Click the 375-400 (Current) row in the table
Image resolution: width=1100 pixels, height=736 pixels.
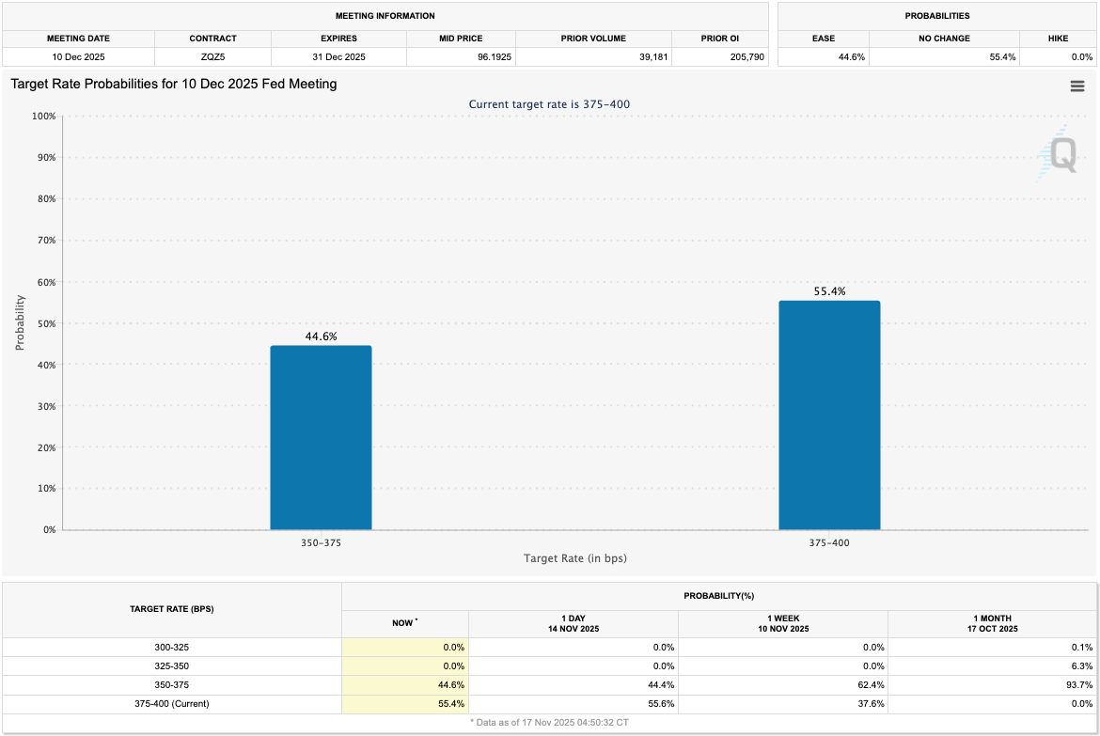click(171, 703)
